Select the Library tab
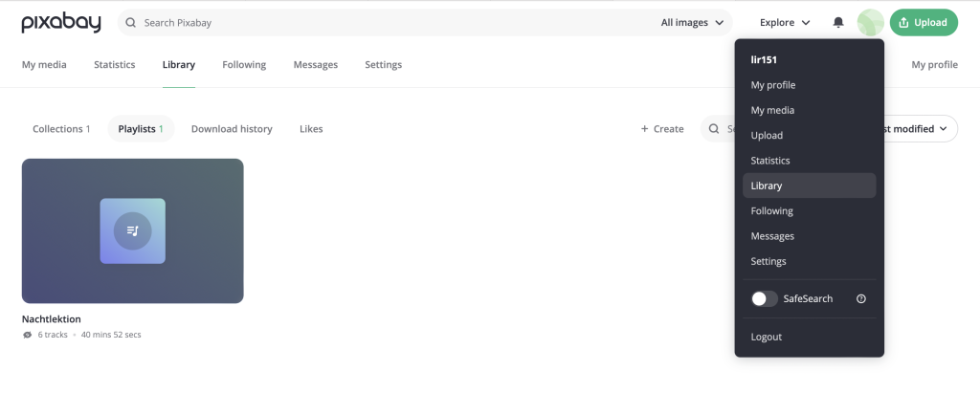Image resolution: width=980 pixels, height=393 pixels. click(179, 64)
